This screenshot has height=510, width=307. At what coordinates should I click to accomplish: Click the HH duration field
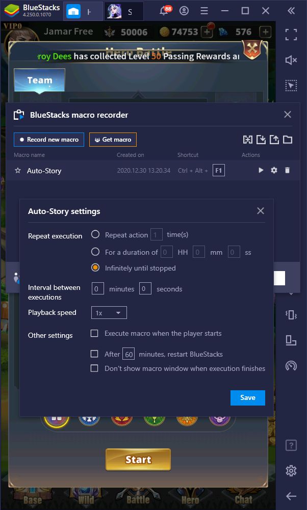pyautogui.click(x=167, y=252)
